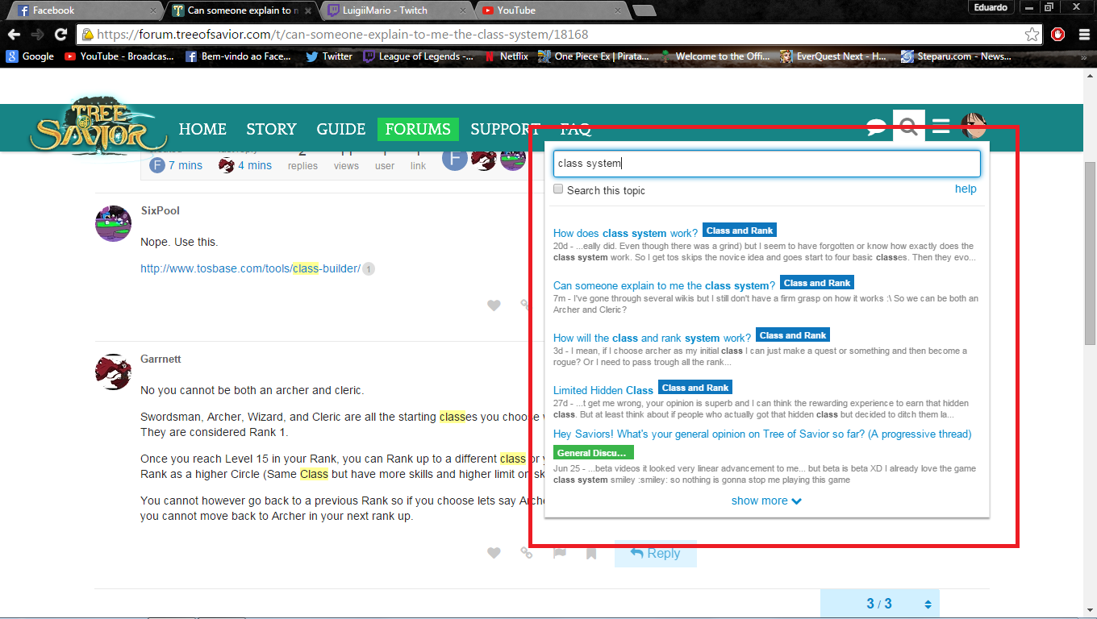Click the Tree of Savior logo
Screen dimensions: 1097x619
pos(88,127)
